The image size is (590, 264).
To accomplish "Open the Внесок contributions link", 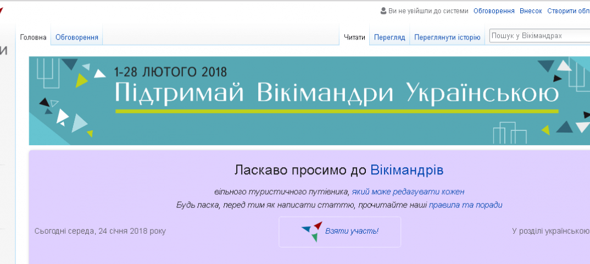I will [531, 11].
